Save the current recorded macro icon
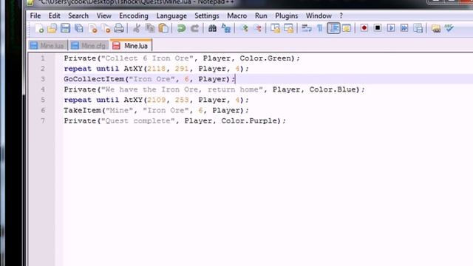Screen dimensions: 473x266 coord(418,28)
